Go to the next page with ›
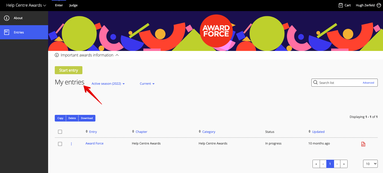This screenshot has height=173, width=383. coord(337,164)
